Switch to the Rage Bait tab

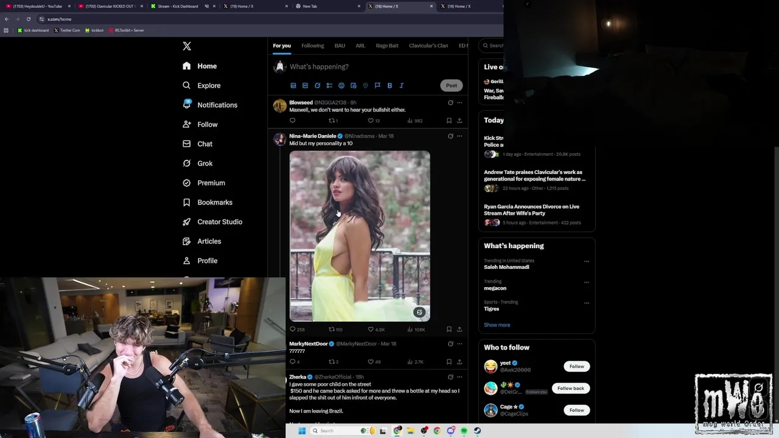click(387, 46)
